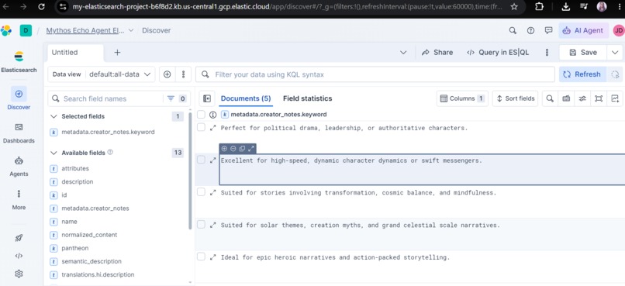625x286 pixels.
Task: Select all rows checkbox in the header
Action: [x=202, y=115]
